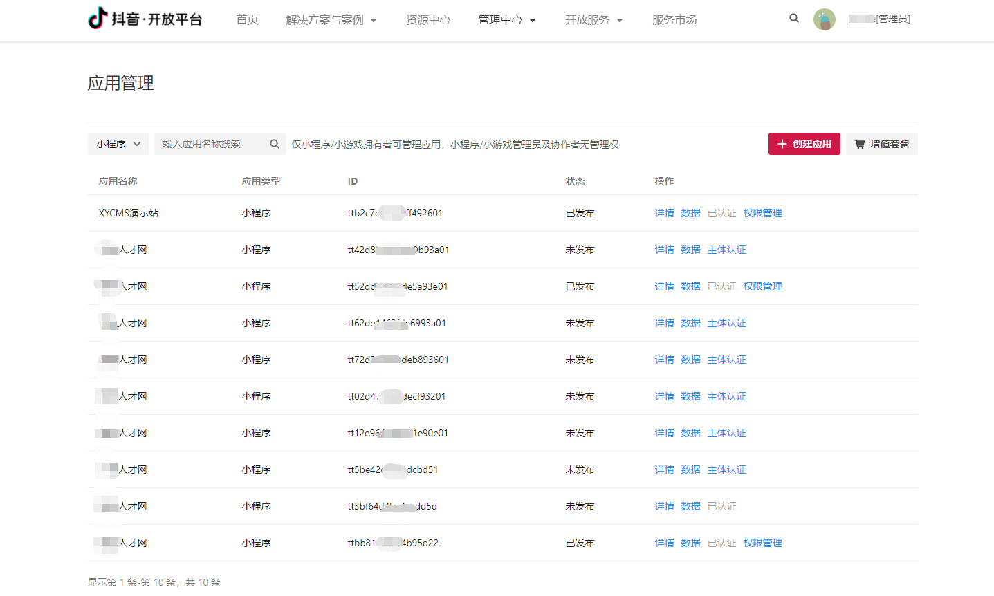Open the search magnifier in header
Screen dimensions: 994x596
tap(794, 19)
